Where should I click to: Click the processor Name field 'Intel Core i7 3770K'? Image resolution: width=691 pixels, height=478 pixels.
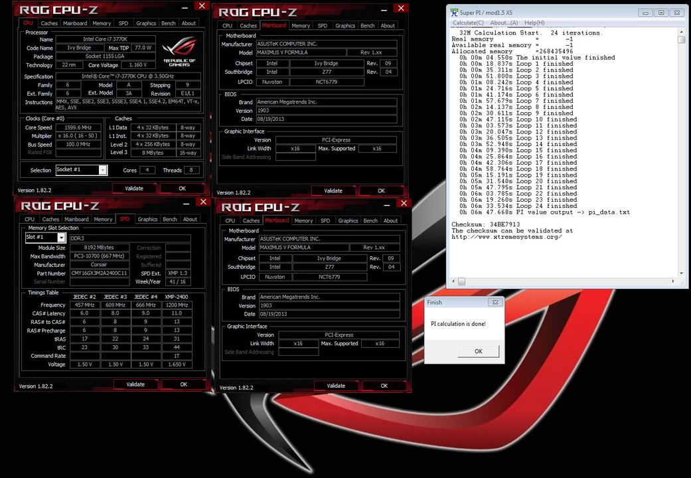106,39
